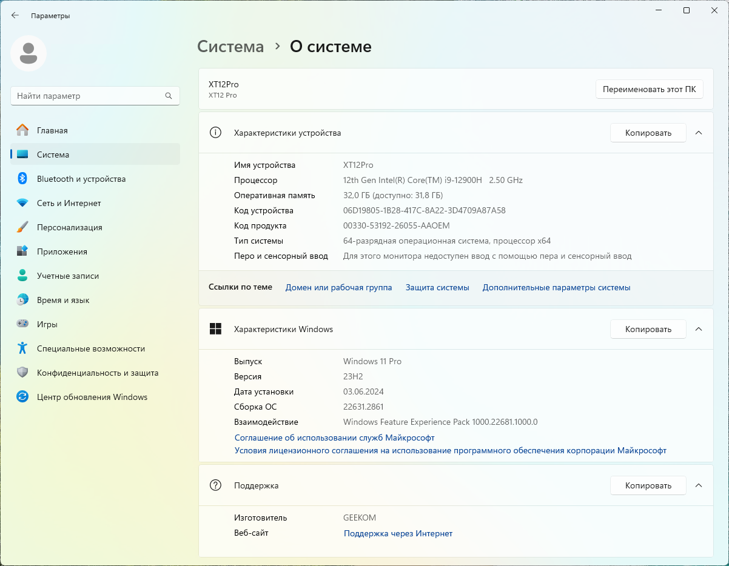Screen dimensions: 729x566
Task: Select Bluetooth и устройства menu item
Action: [95, 179]
